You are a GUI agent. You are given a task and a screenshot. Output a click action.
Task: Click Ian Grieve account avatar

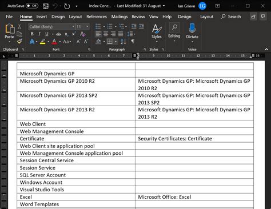[x=202, y=6]
